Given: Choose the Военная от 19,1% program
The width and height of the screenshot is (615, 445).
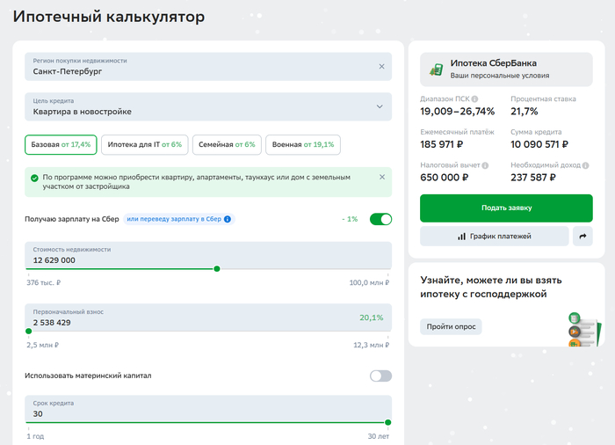Looking at the screenshot, I should [303, 144].
